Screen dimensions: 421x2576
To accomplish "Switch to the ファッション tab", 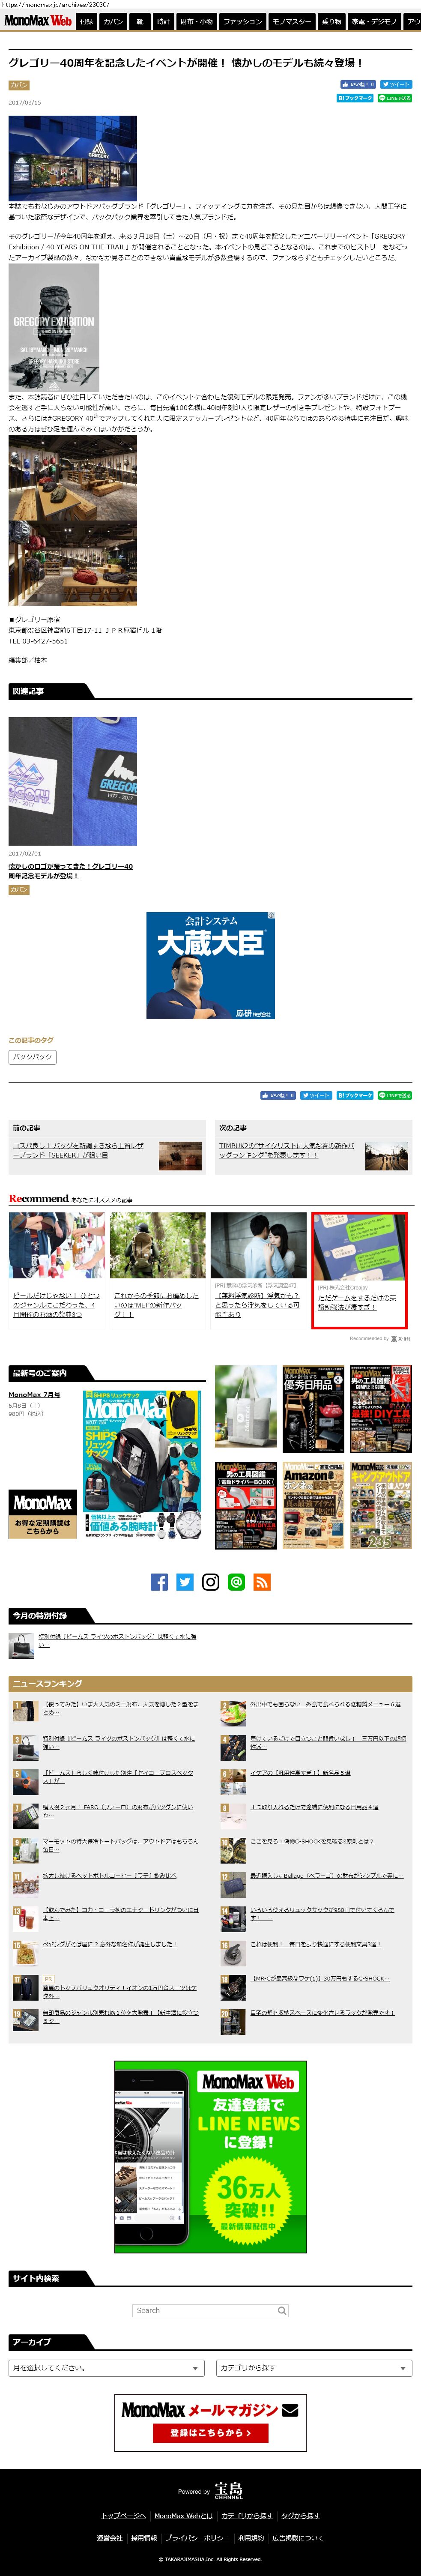I will [242, 21].
